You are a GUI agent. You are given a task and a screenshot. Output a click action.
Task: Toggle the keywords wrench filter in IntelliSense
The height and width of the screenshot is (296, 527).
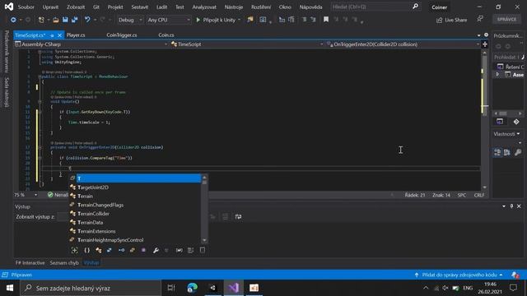pyautogui.click(x=156, y=250)
